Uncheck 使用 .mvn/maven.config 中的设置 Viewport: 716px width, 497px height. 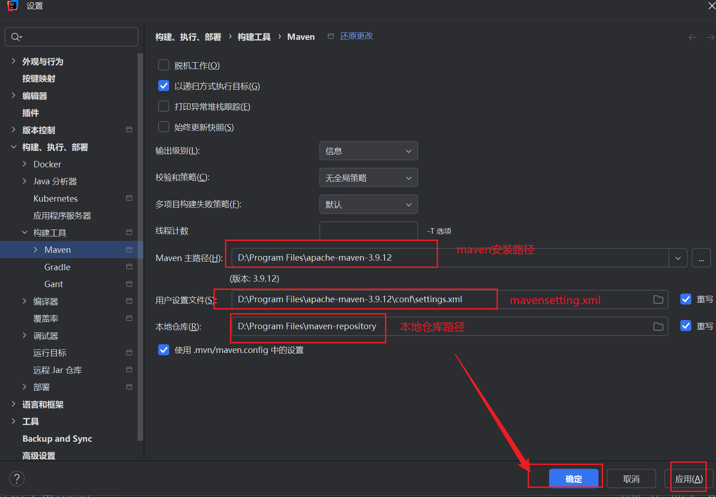click(164, 350)
